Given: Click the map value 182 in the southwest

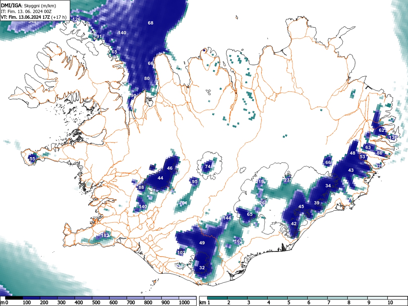Looking at the screenshot, I should pos(105,235).
